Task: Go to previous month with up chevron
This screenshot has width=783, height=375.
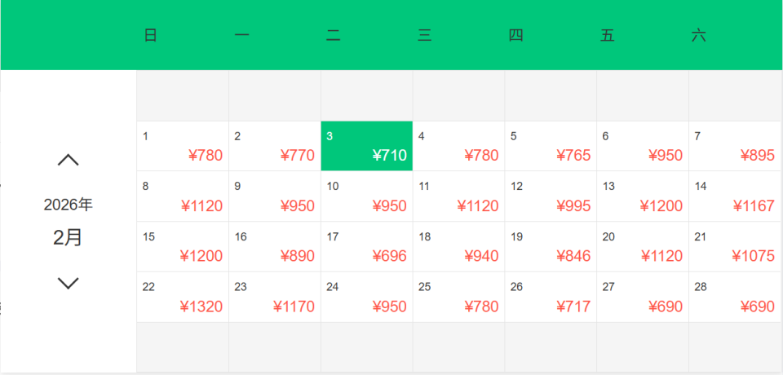Action: coord(69,160)
